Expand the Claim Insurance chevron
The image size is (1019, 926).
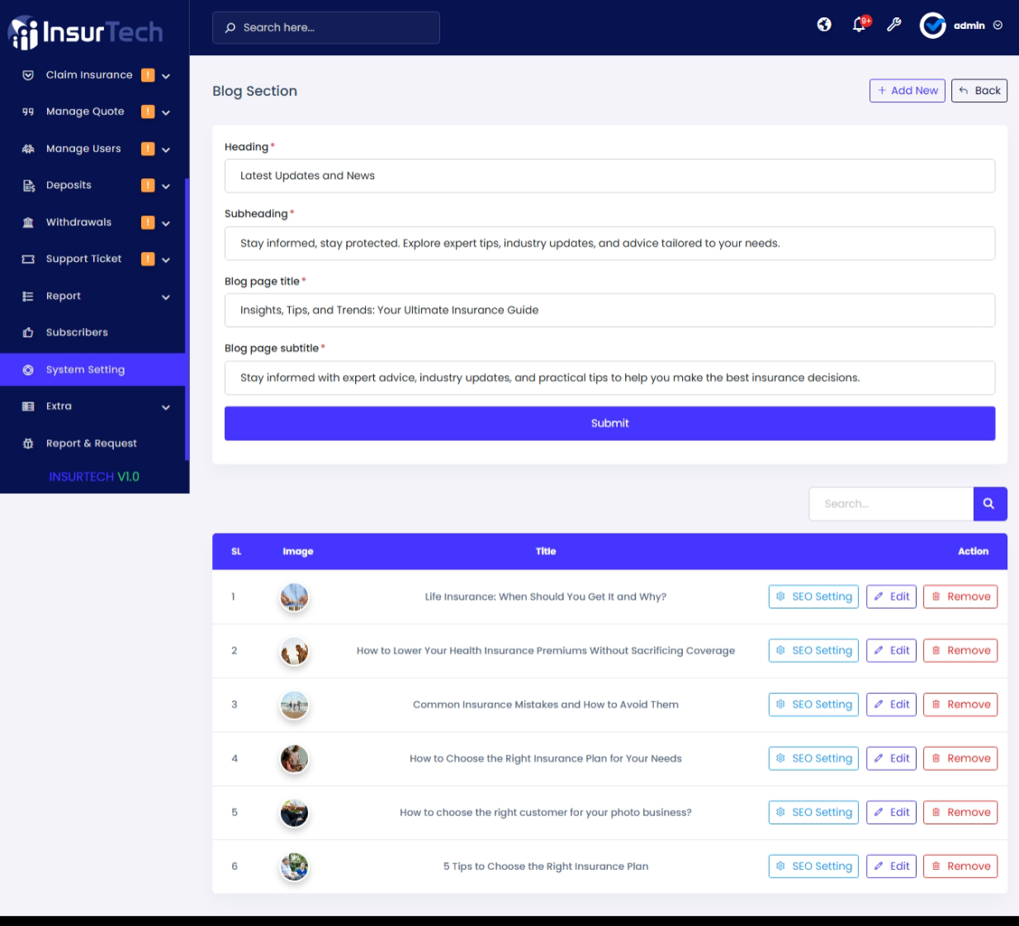tap(166, 76)
